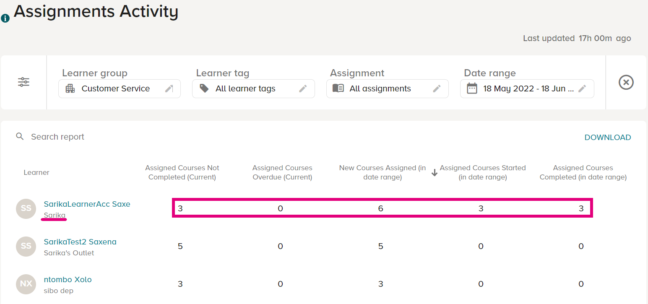Click the building icon in Learner group

coord(70,88)
